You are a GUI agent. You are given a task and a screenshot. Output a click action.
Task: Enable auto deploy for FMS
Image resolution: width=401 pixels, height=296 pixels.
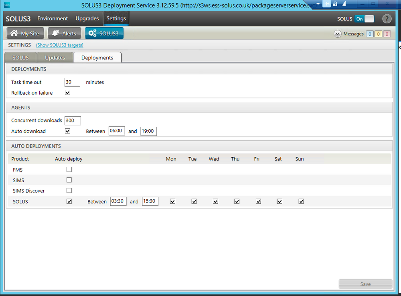click(x=69, y=169)
